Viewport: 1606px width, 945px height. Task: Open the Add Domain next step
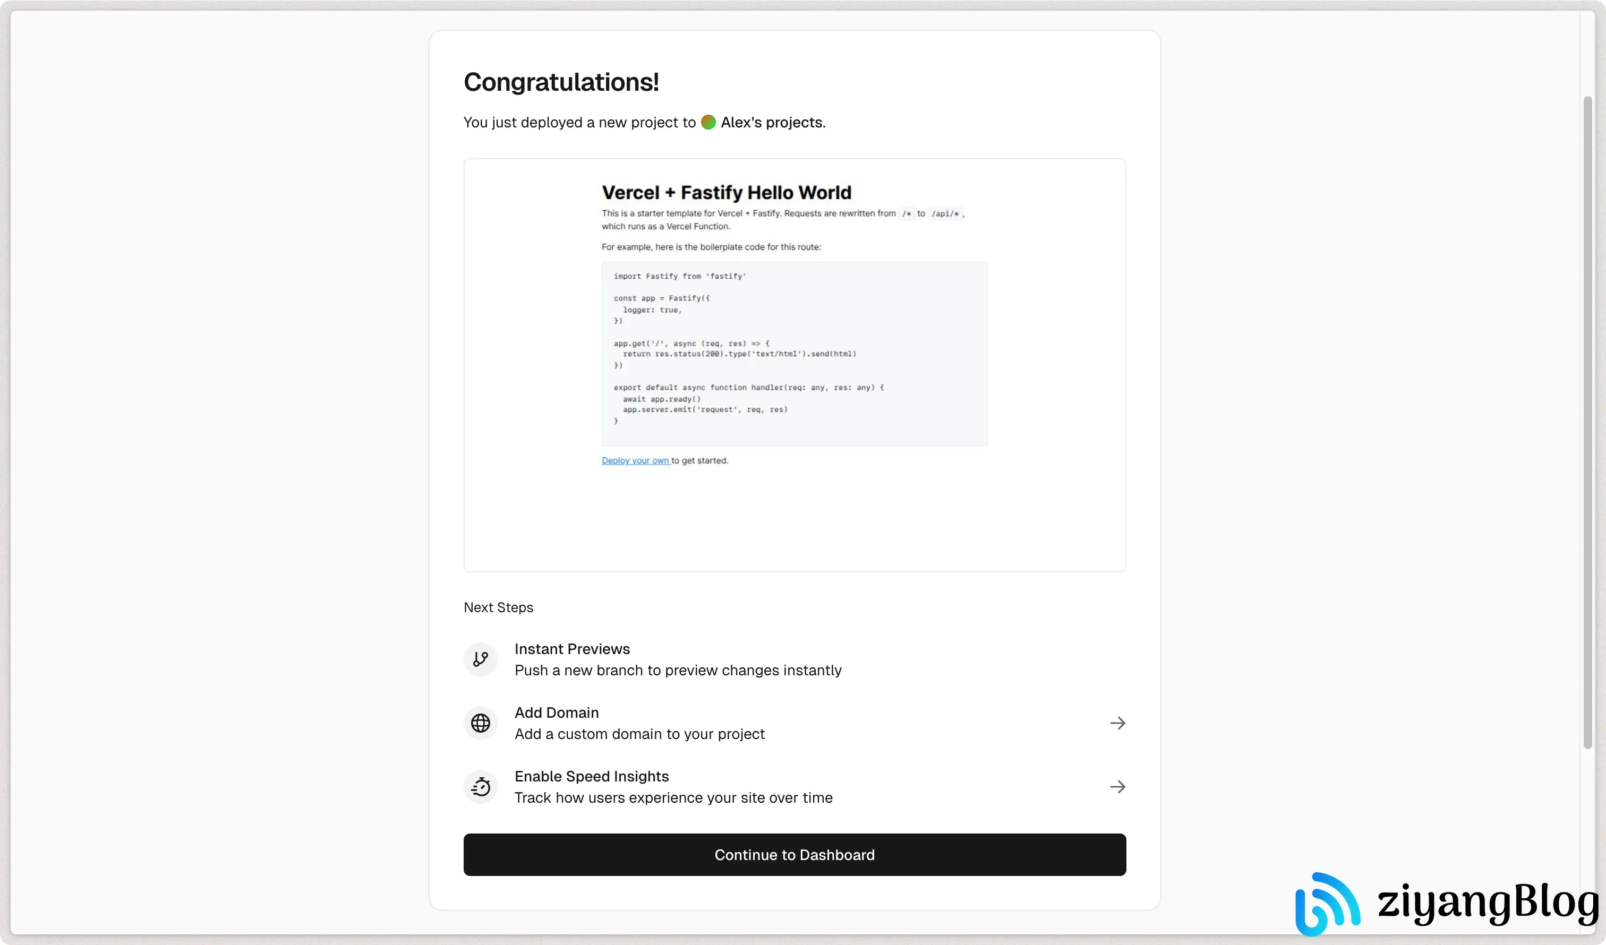click(x=794, y=723)
